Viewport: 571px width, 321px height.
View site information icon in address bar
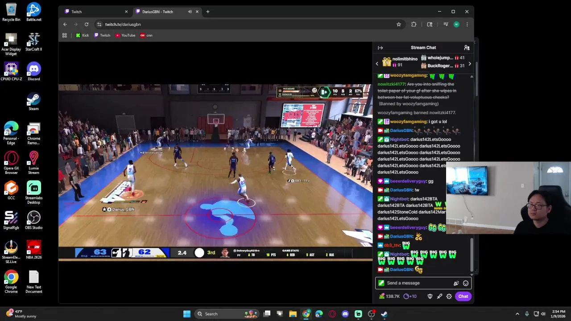click(x=99, y=25)
